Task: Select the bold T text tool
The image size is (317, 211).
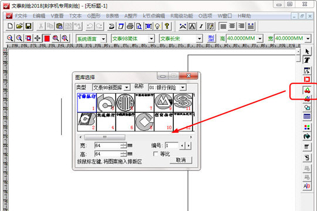Action: coord(307,60)
